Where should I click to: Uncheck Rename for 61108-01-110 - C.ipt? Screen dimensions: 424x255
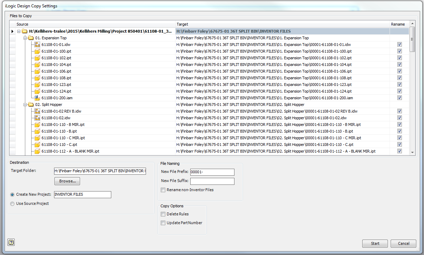pyautogui.click(x=399, y=145)
